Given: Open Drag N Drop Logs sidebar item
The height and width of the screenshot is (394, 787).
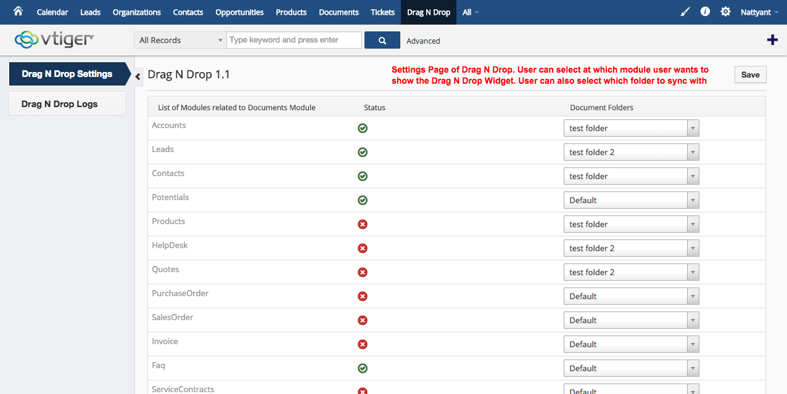Looking at the screenshot, I should click(67, 103).
